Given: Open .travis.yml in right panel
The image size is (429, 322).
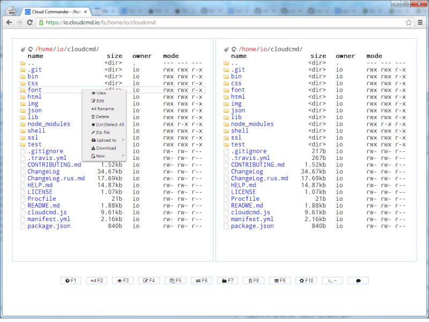Looking at the screenshot, I should click(250, 158).
